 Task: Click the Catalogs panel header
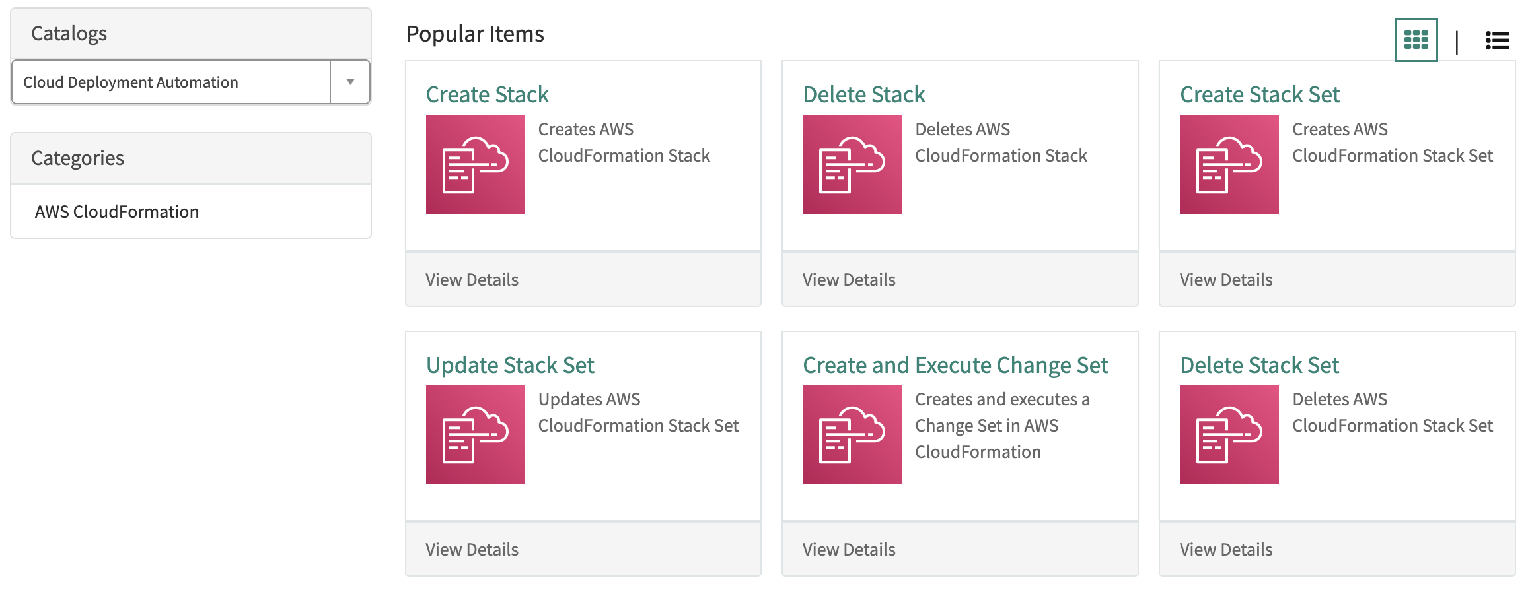coord(191,34)
